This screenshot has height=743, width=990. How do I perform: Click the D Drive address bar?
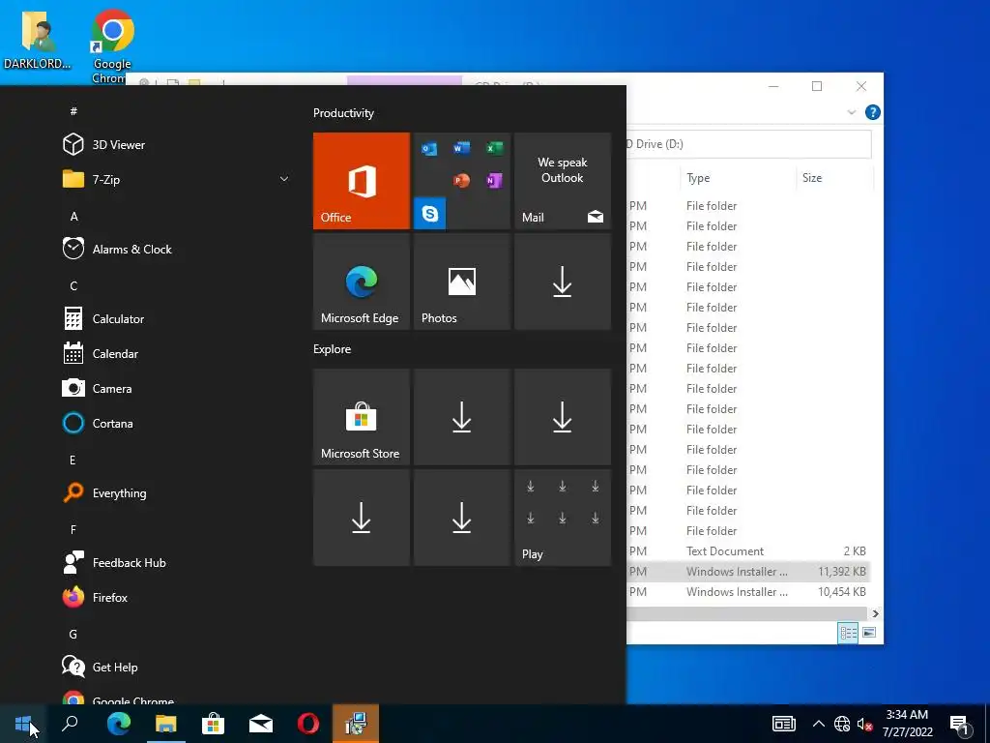pos(749,144)
